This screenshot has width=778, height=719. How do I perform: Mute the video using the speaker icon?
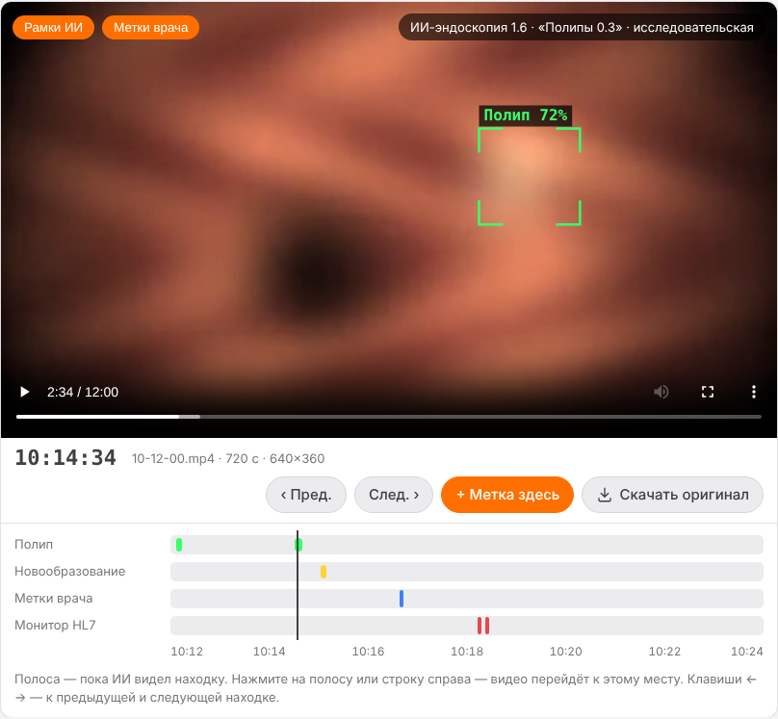point(661,393)
